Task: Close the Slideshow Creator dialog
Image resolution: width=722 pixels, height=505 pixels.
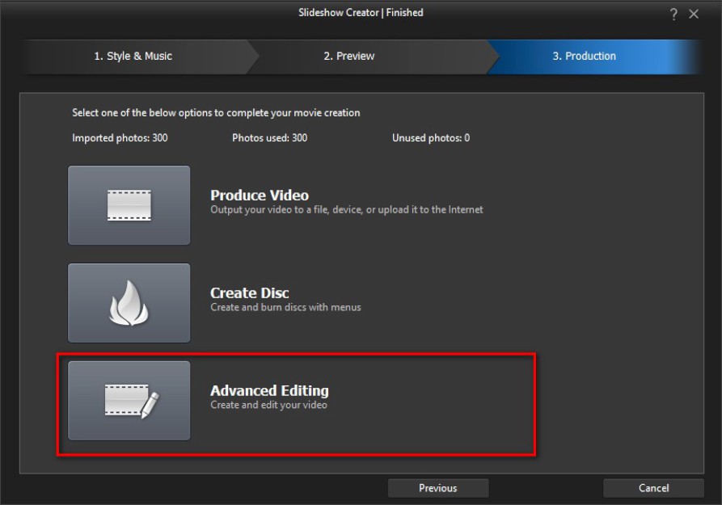Action: (694, 15)
